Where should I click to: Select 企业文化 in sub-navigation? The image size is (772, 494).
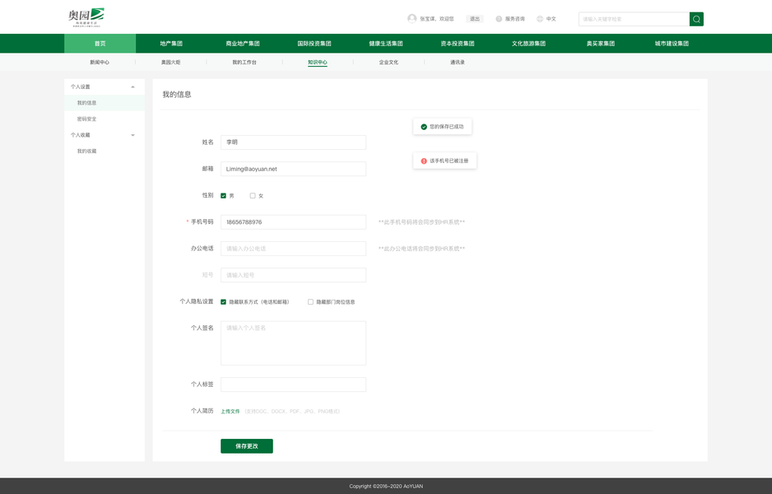[x=388, y=63]
